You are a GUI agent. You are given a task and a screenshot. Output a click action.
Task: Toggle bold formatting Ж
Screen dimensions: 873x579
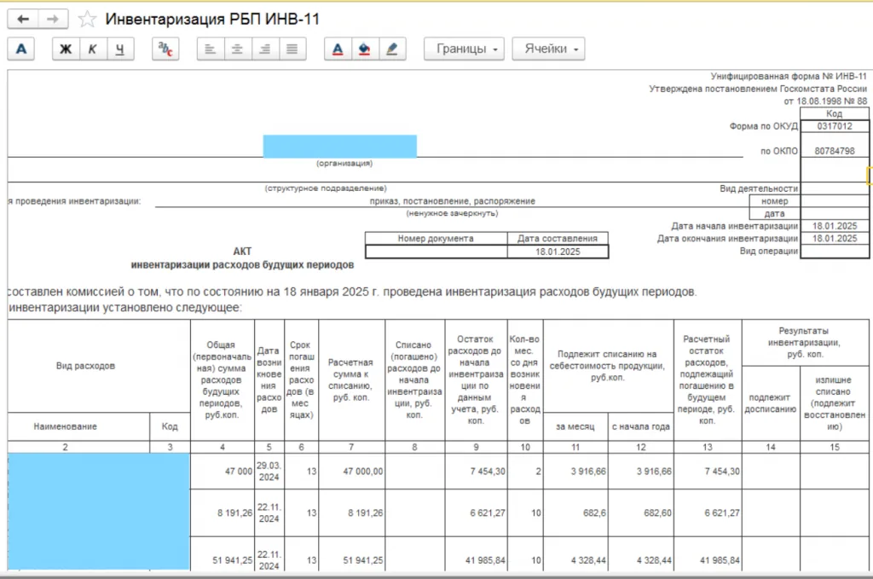click(x=66, y=49)
